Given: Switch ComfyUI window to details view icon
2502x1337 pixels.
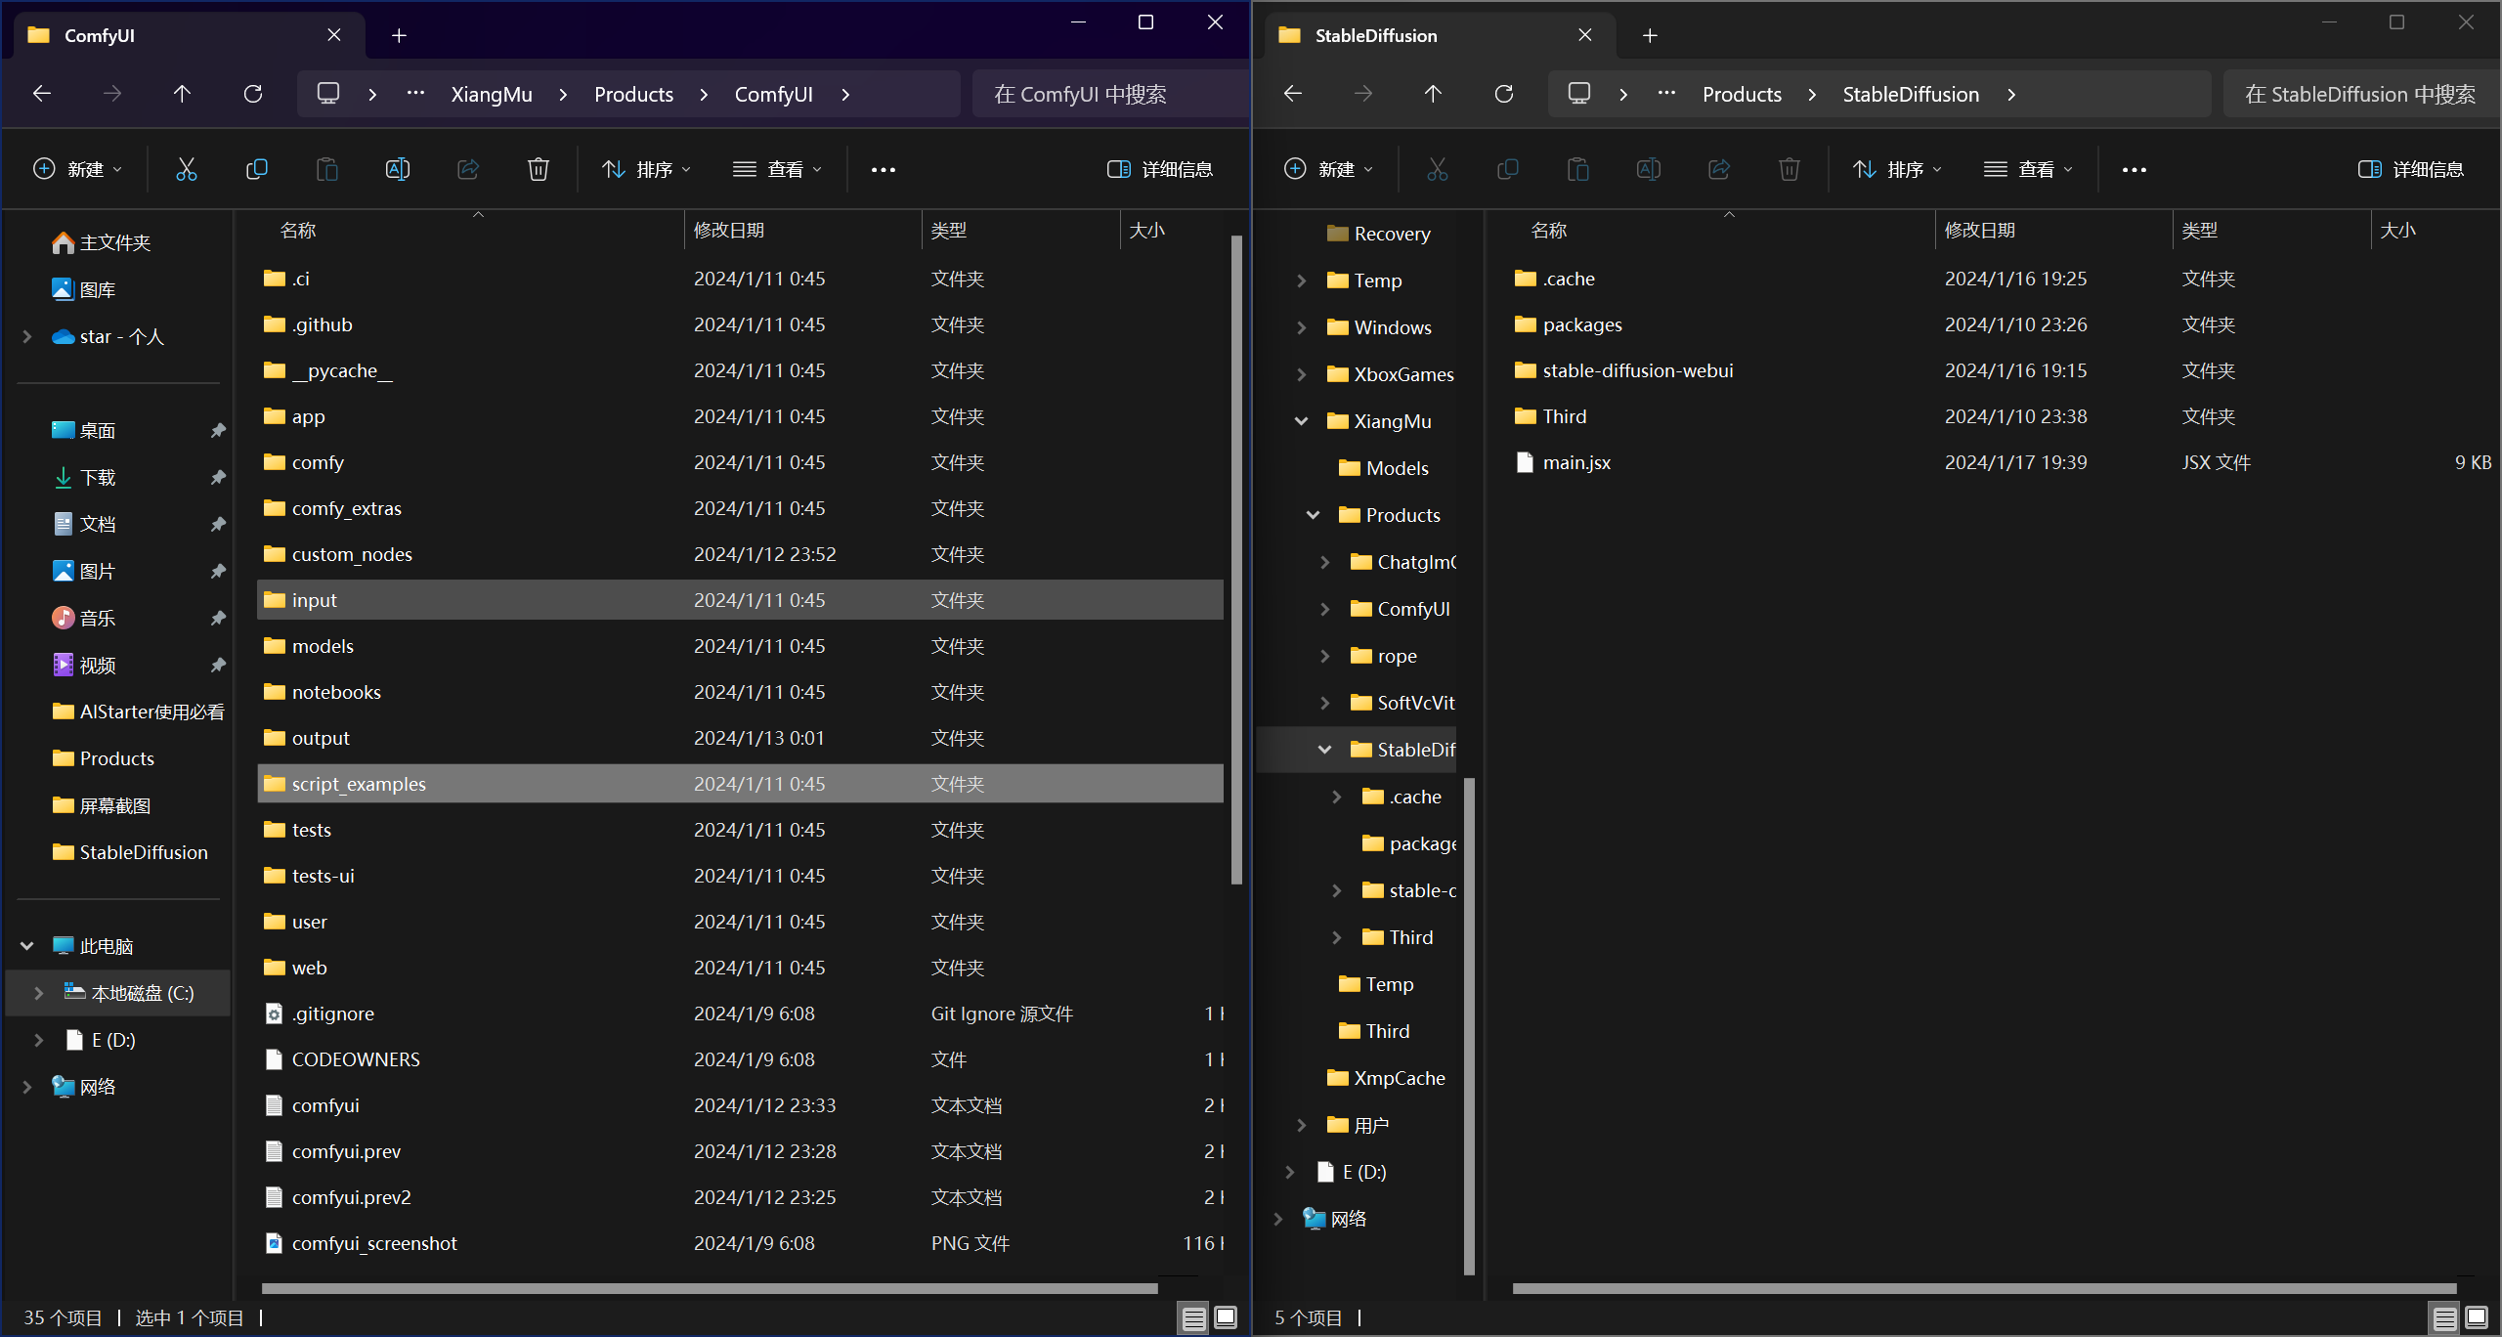Looking at the screenshot, I should click(x=1193, y=1318).
